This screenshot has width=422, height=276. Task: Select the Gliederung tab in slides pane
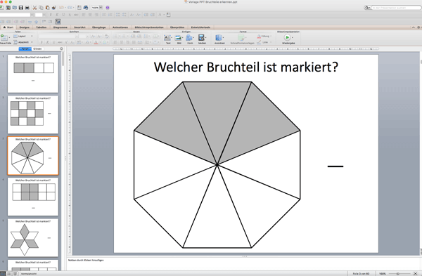tap(37, 48)
